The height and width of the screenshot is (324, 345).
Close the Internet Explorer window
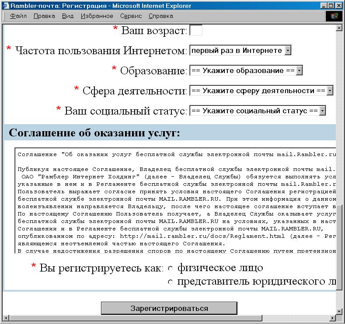338,6
